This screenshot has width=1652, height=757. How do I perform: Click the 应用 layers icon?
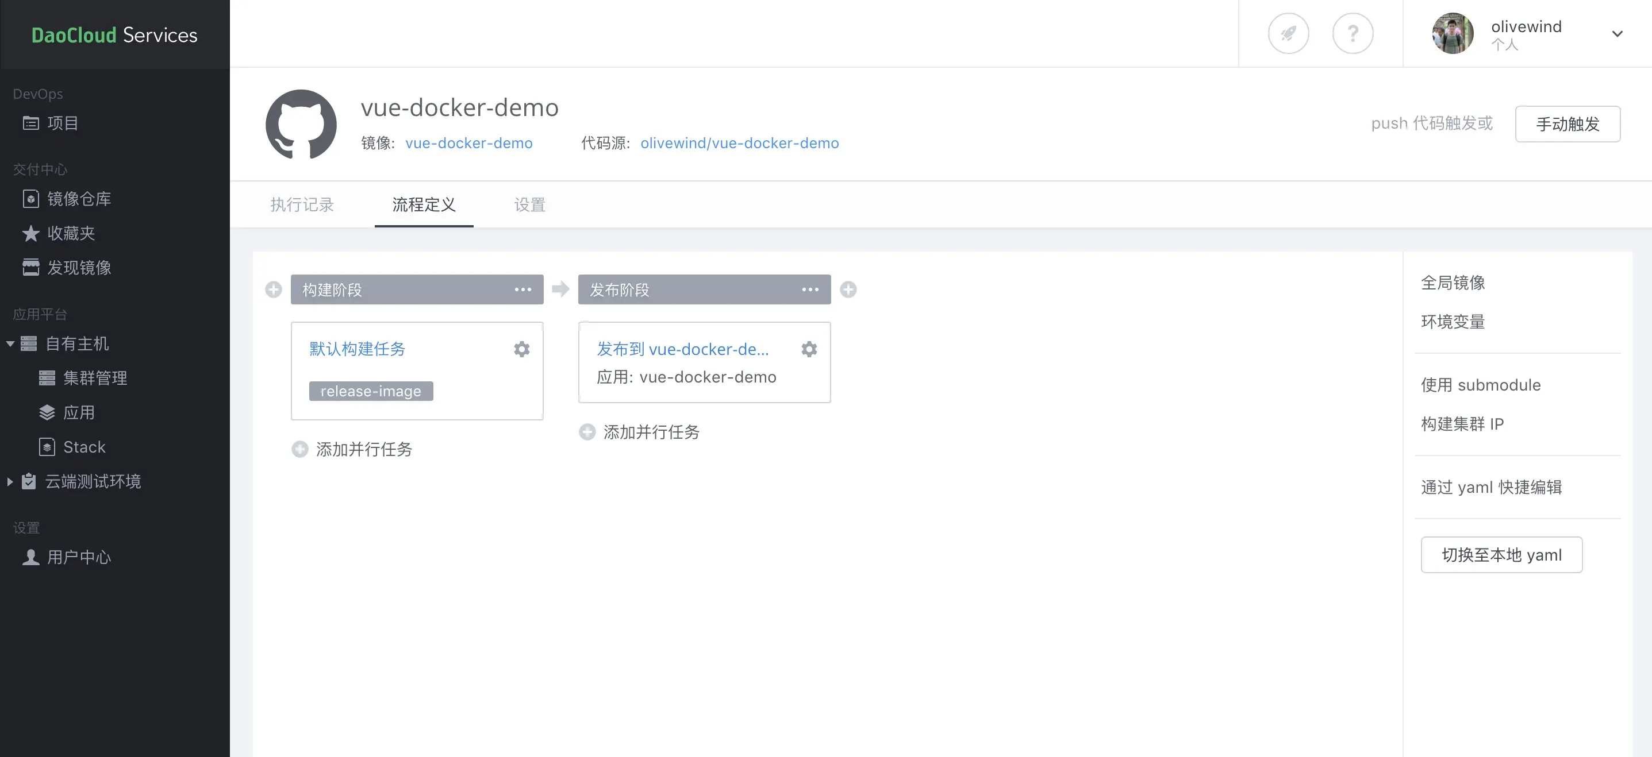(x=47, y=412)
